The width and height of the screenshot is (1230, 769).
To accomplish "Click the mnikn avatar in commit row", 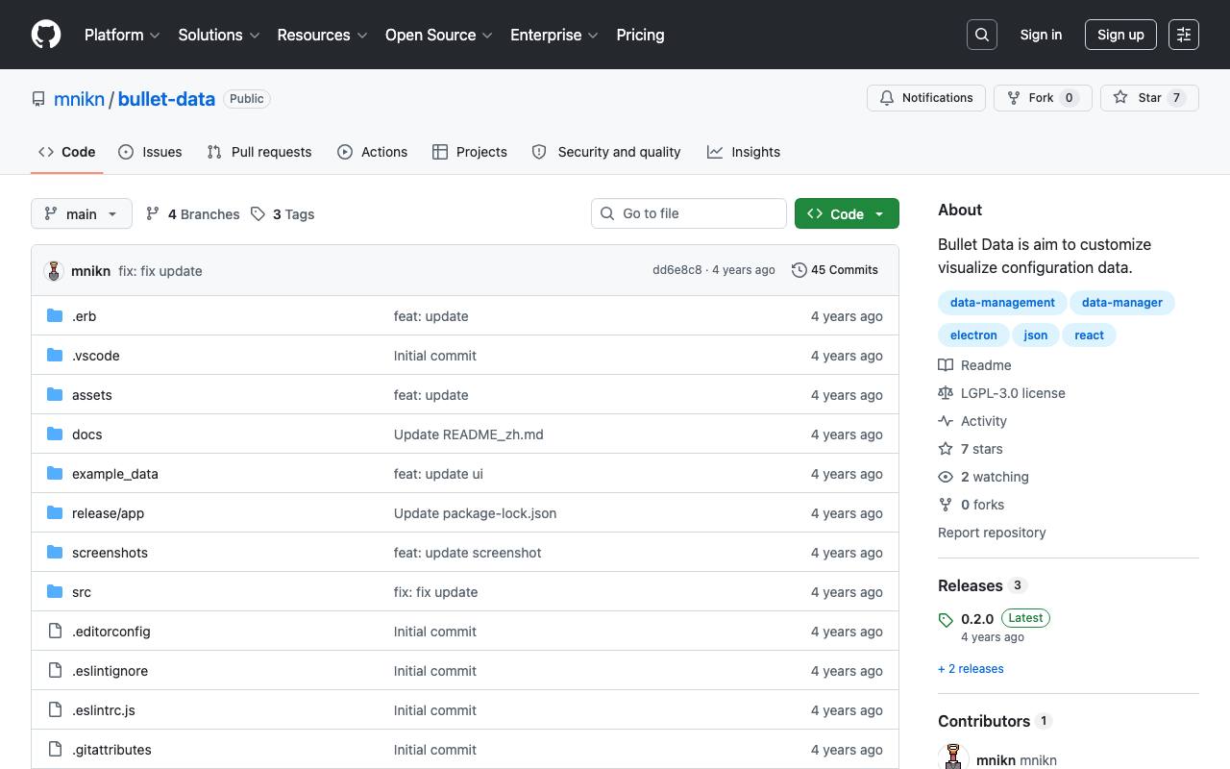I will coord(54,271).
